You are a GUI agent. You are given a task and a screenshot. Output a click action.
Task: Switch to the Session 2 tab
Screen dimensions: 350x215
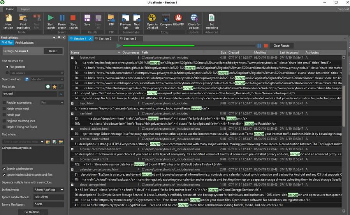[105, 39]
